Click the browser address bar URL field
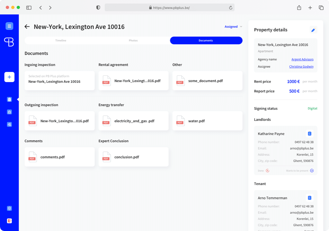 170,8
